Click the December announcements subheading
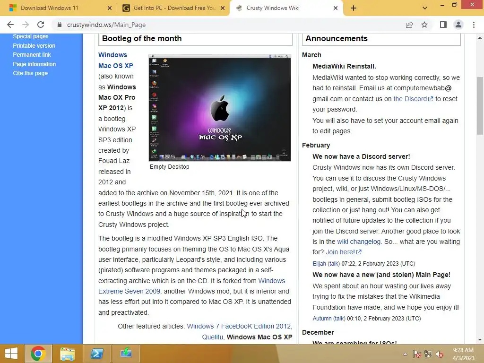The image size is (484, 363). [318, 332]
